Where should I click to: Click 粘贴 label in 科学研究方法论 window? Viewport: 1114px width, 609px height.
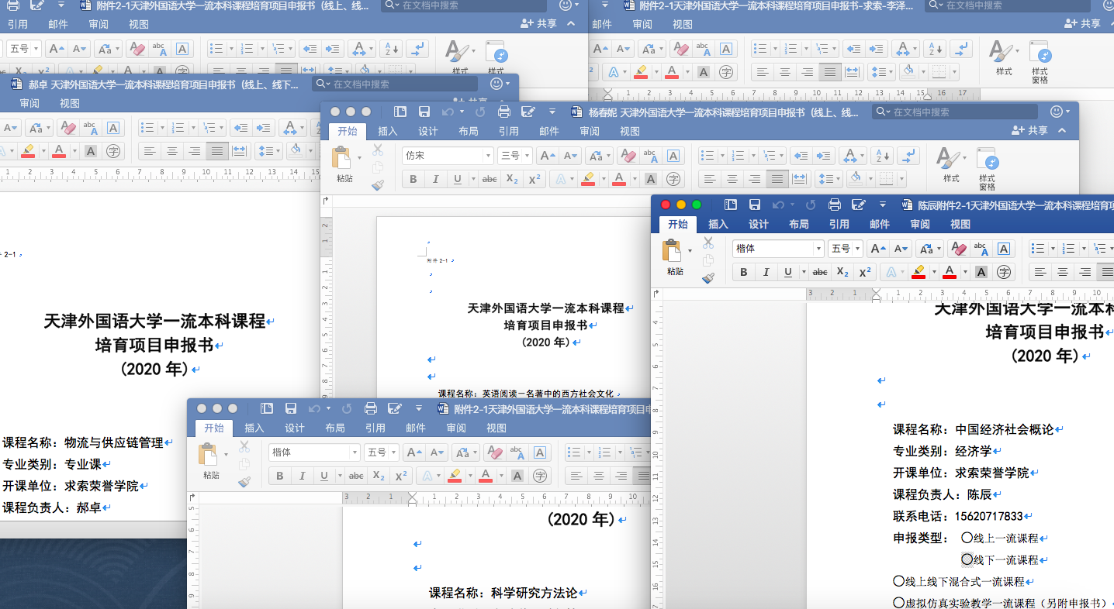[x=212, y=475]
